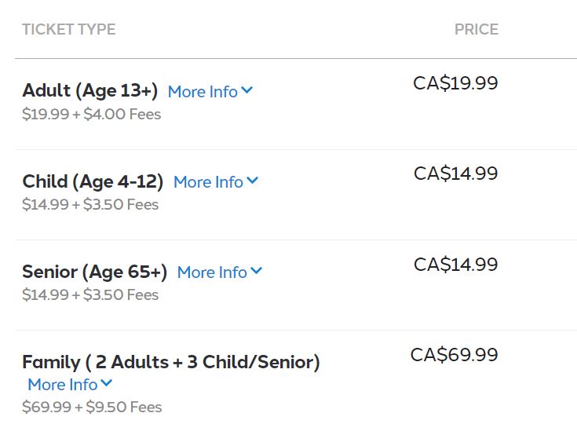Click the chevron icon beside Child More Info
577x435 pixels.
[x=253, y=181]
